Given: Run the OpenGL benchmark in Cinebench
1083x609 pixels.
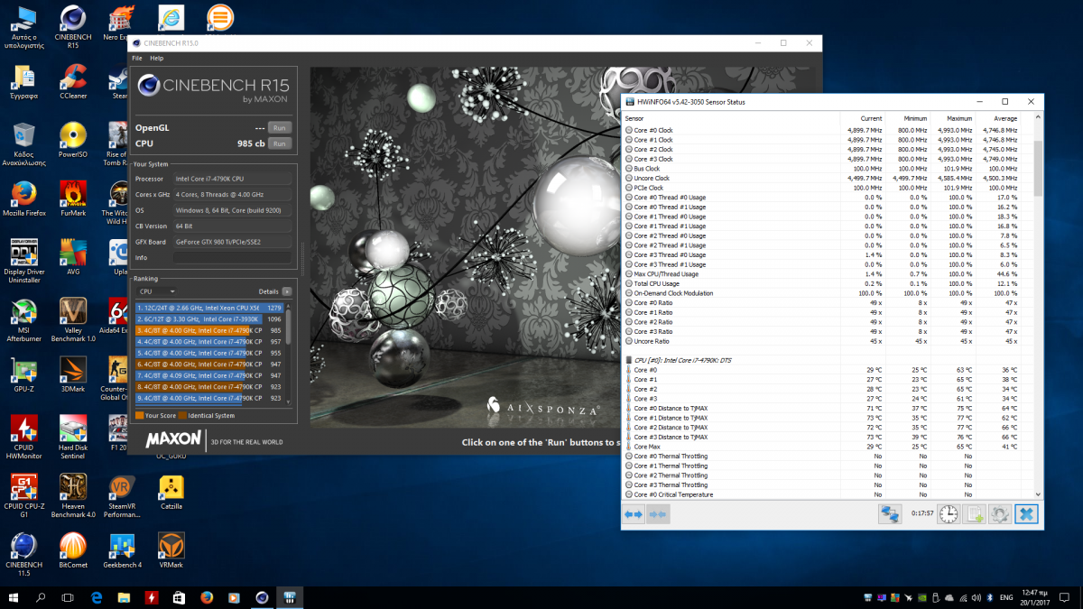Looking at the screenshot, I should click(280, 128).
